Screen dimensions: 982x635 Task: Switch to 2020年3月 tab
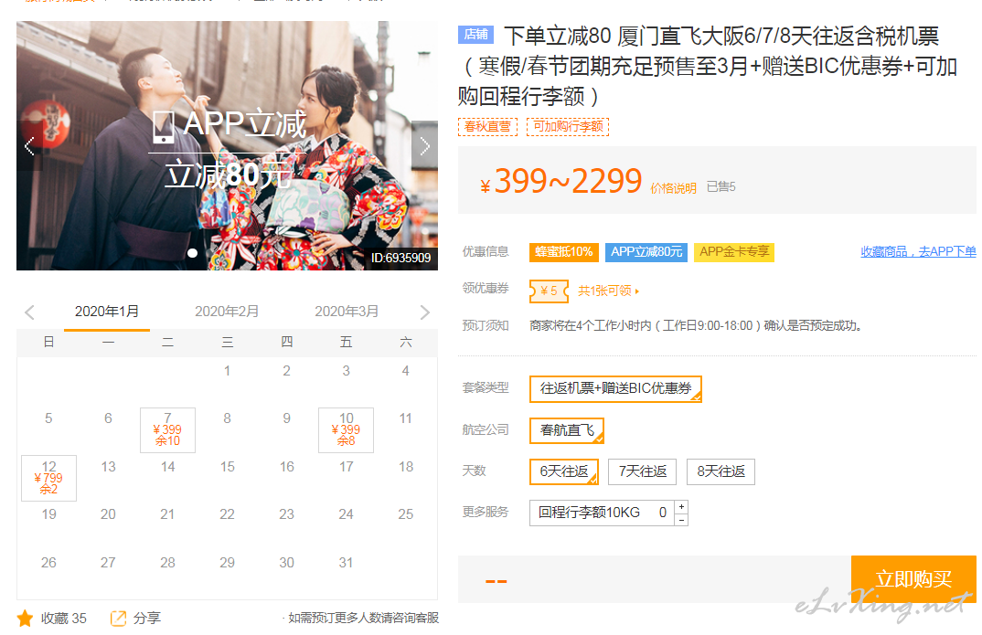(x=347, y=312)
